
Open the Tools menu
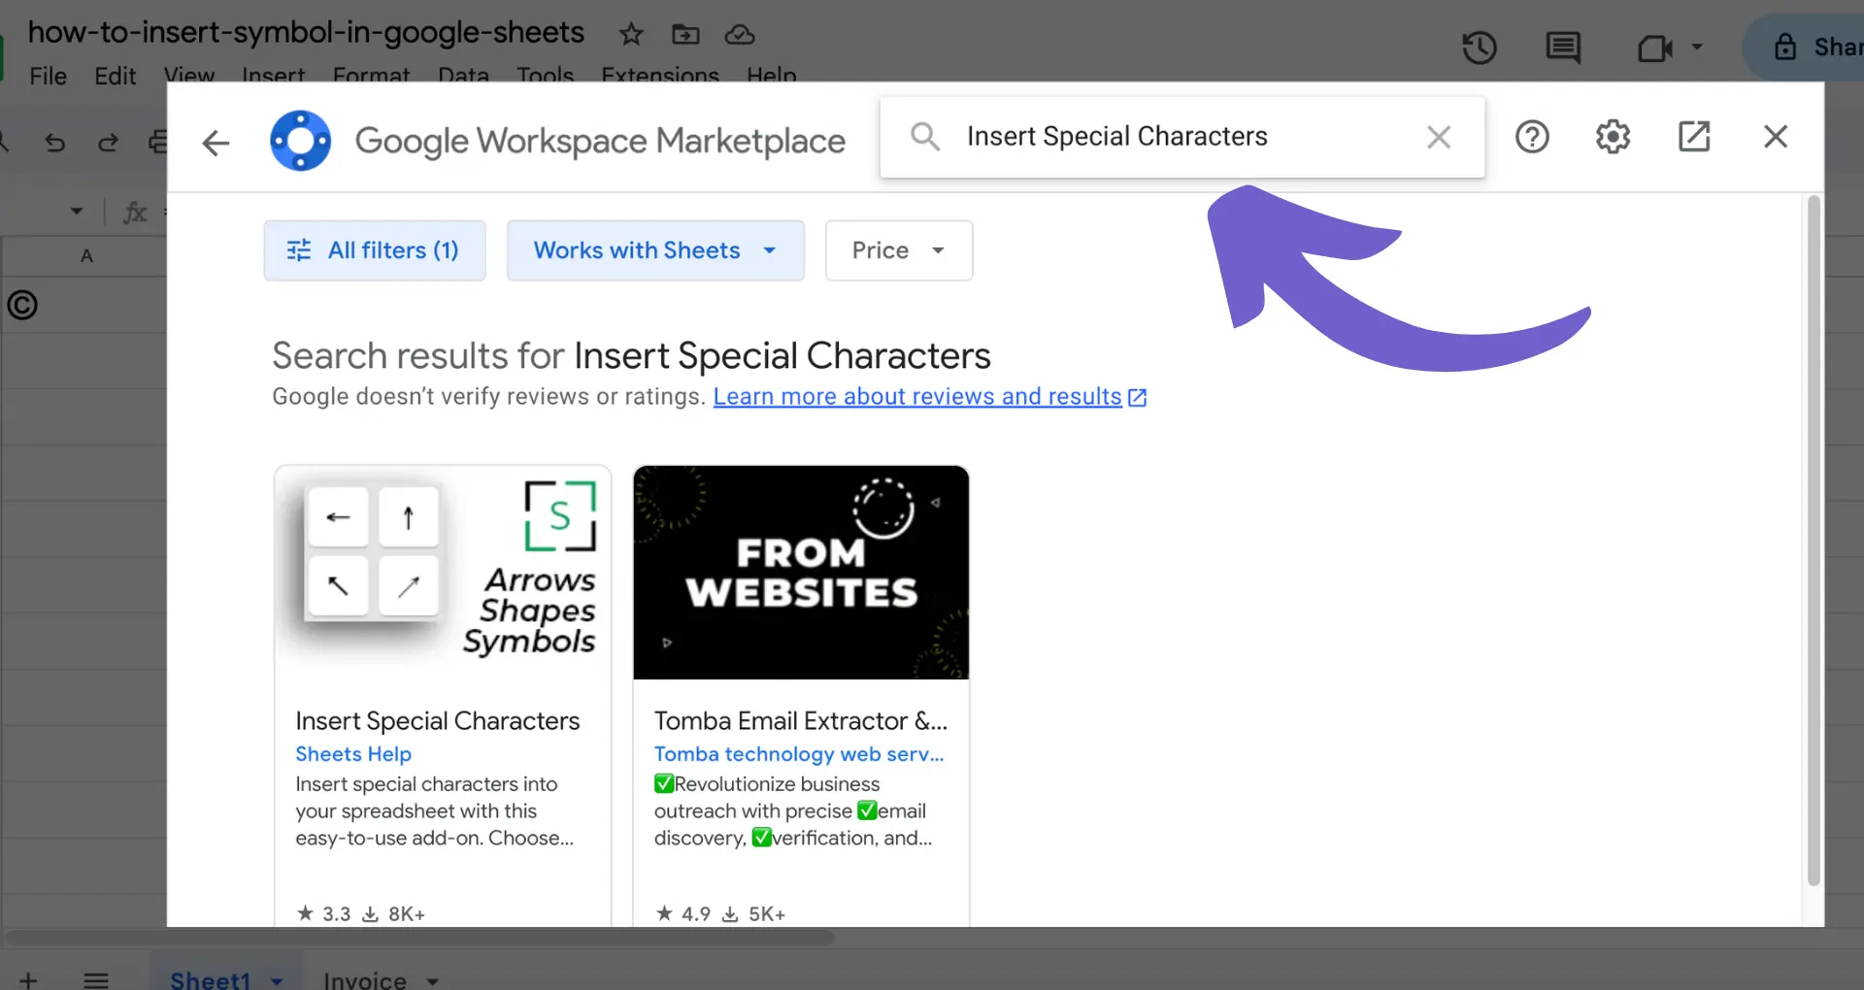545,75
